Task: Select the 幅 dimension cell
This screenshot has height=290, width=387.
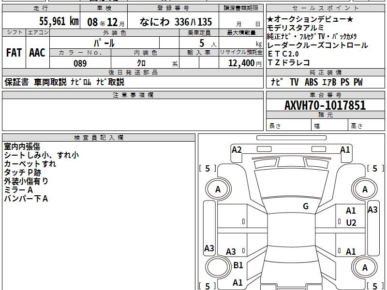Action: [330, 126]
